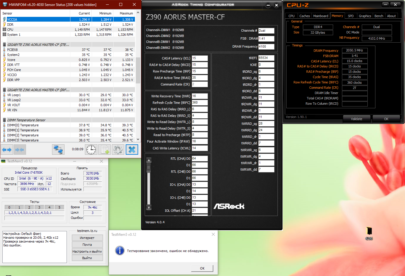Click the tREFI value field

266,58
